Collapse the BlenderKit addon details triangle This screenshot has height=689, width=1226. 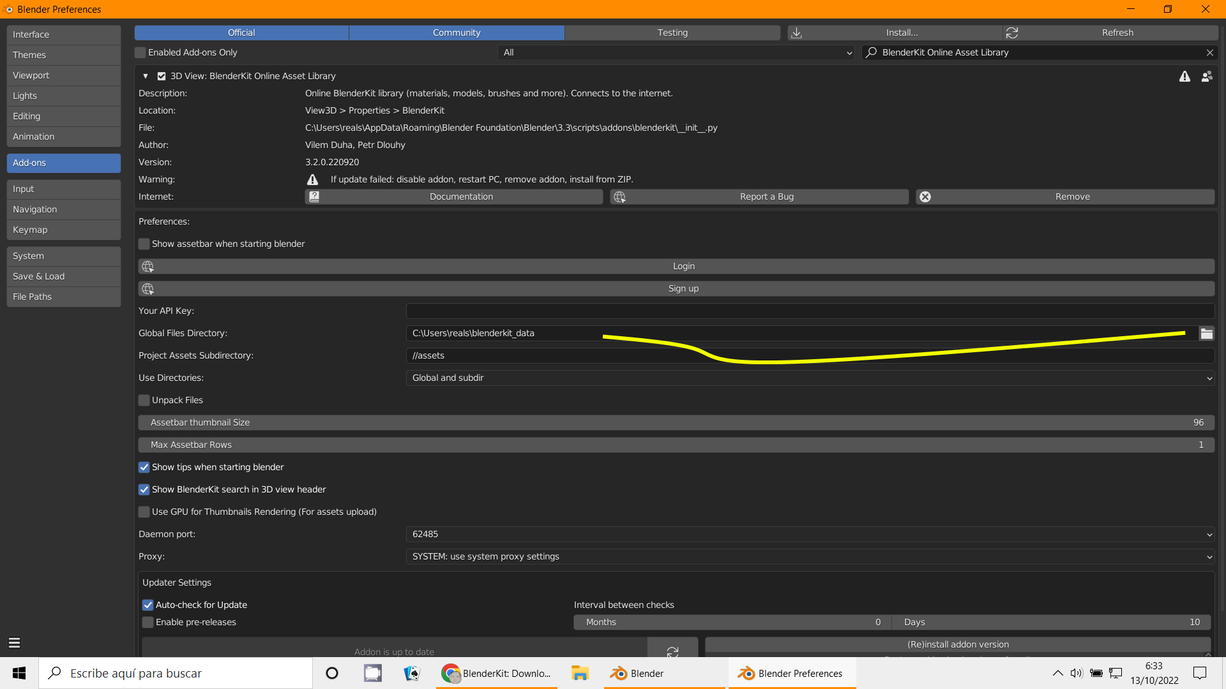point(146,76)
